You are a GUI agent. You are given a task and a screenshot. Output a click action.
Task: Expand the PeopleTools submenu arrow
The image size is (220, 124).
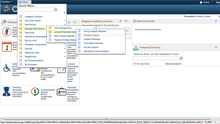(x=65, y=56)
